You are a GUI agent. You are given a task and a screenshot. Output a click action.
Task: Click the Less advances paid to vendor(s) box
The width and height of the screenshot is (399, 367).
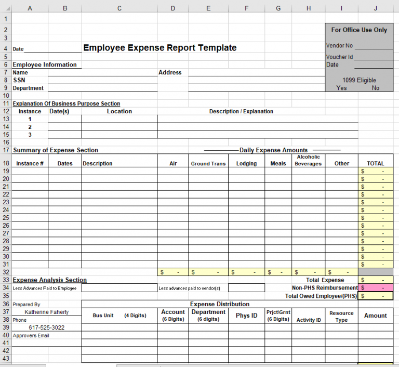click(246, 288)
